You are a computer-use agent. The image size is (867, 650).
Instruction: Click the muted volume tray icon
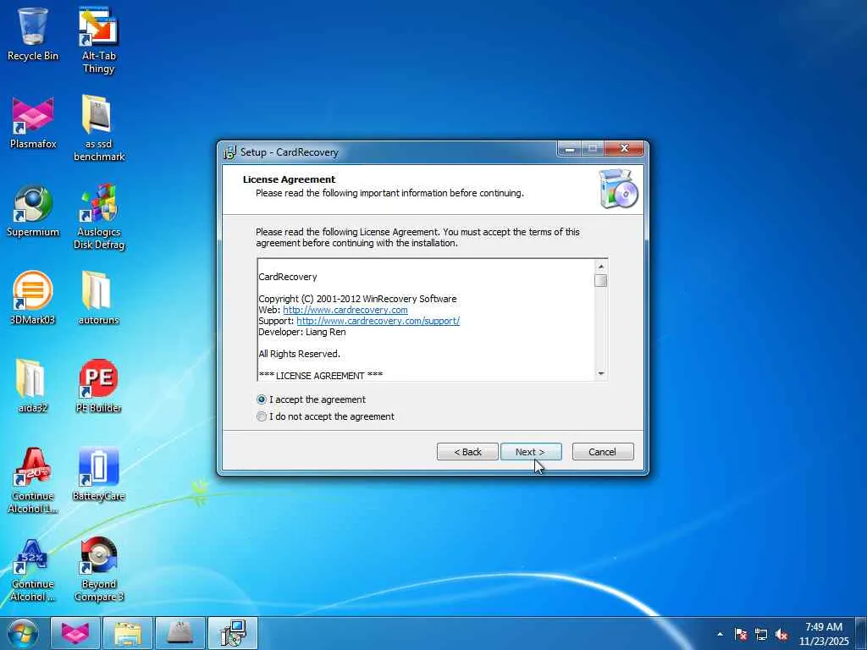point(781,634)
